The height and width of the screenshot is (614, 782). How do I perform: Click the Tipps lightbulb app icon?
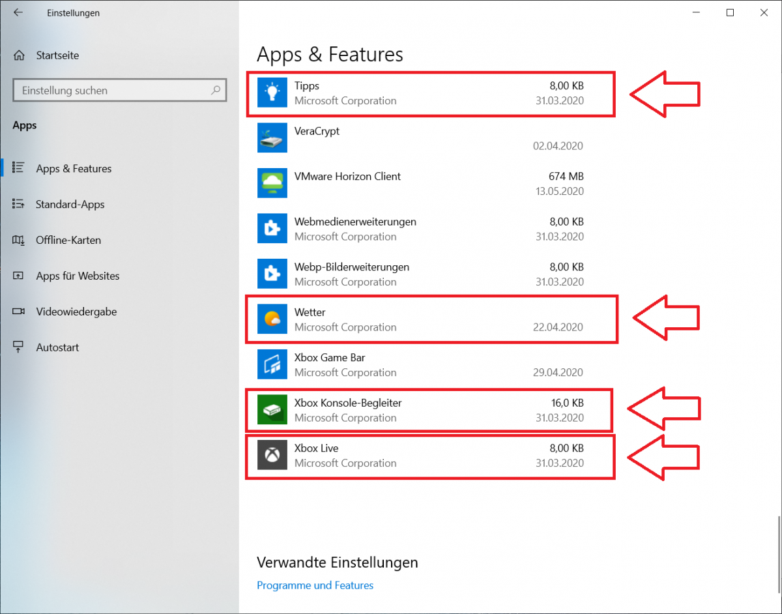272,93
